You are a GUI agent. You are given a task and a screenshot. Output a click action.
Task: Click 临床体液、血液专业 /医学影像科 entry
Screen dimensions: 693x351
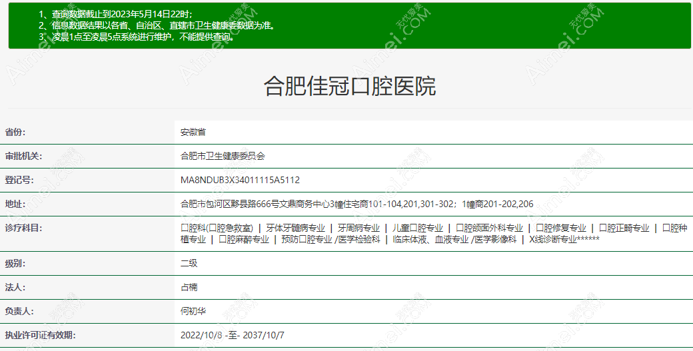point(454,239)
